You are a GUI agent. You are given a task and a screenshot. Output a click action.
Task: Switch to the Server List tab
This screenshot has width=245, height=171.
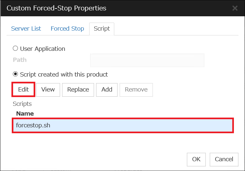tap(26, 29)
